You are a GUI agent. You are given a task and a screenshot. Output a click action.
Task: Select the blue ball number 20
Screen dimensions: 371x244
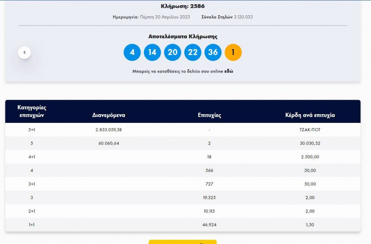point(173,52)
